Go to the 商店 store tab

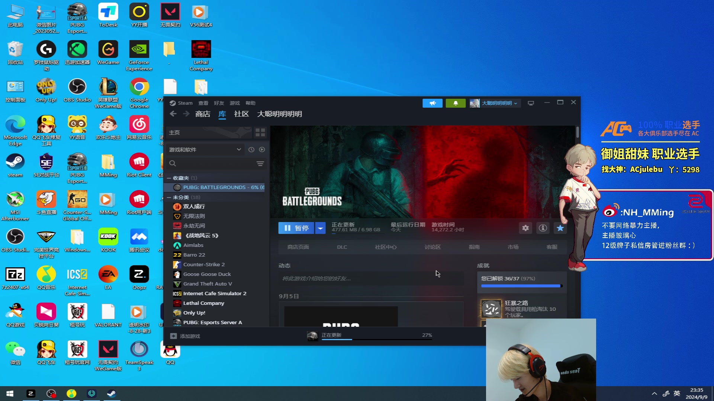[x=203, y=114]
